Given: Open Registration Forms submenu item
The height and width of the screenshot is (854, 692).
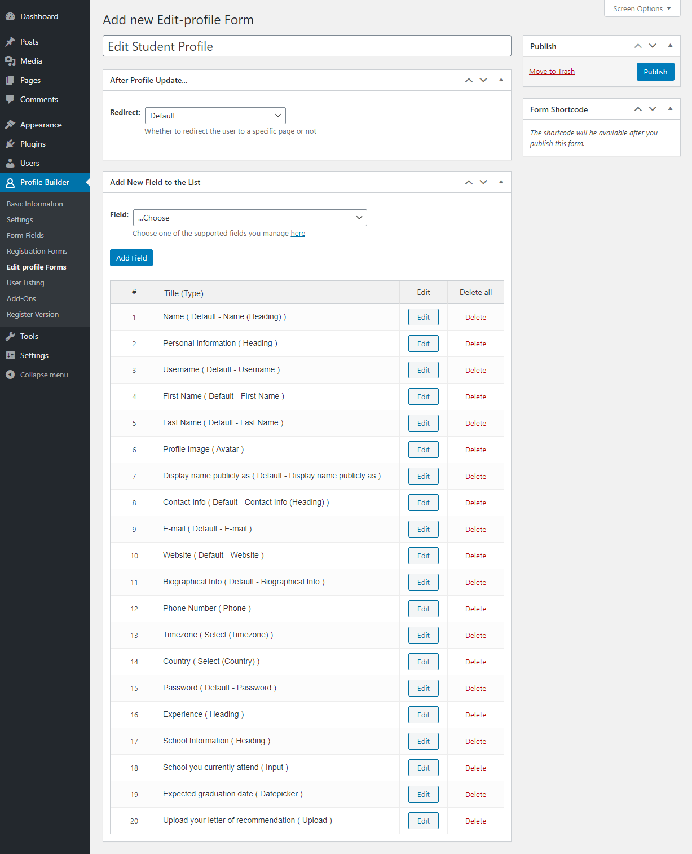Looking at the screenshot, I should (x=37, y=251).
